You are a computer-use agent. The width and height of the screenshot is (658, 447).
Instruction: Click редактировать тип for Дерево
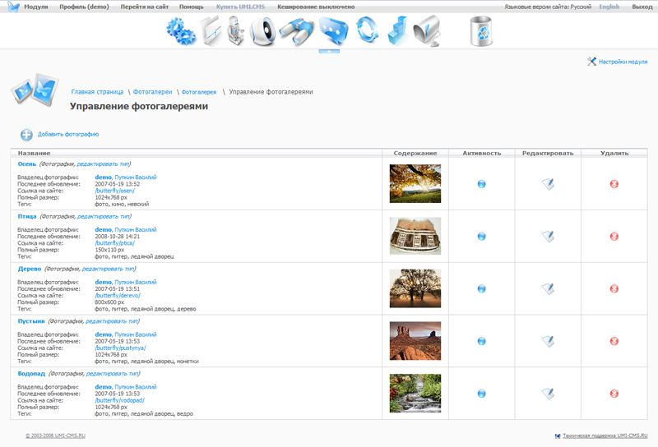[108, 269]
